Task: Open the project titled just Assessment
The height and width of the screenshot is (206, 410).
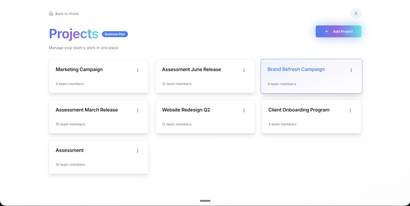Action: pos(70,150)
